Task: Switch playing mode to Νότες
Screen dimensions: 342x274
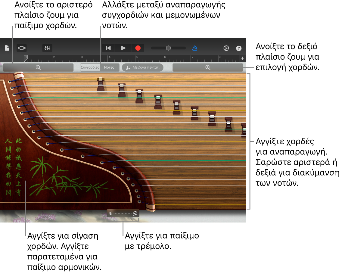Action: (x=110, y=67)
